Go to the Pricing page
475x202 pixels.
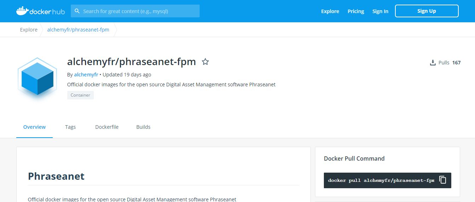tap(356, 11)
